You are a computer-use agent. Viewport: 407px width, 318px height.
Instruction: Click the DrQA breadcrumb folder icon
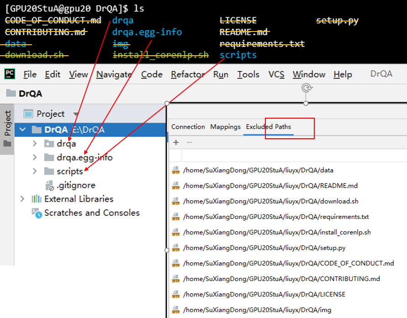pyautogui.click(x=11, y=93)
